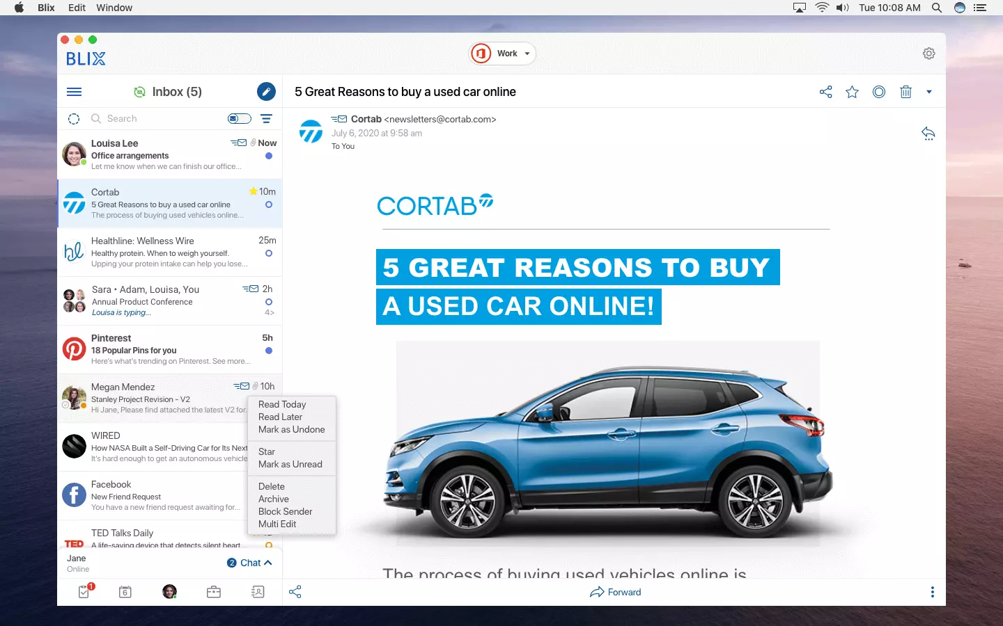Viewport: 1003px width, 626px height.
Task: Select Mark as Unread
Action: point(290,464)
